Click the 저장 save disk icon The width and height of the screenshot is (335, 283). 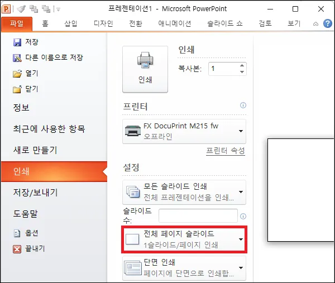(x=17, y=42)
